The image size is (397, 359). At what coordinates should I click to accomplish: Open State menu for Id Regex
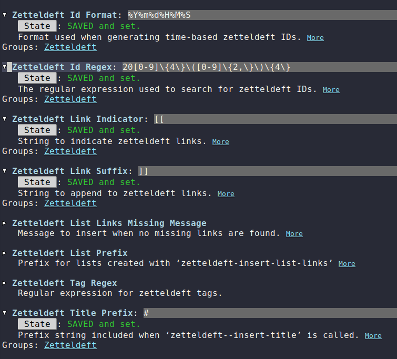[x=37, y=78]
